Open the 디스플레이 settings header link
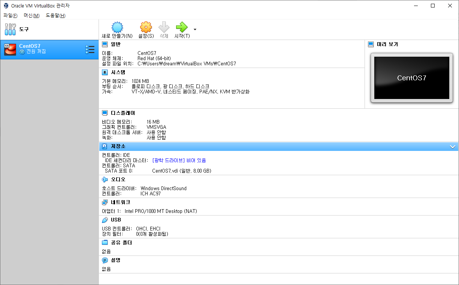Viewport: 459px width, 285px height. click(123, 113)
